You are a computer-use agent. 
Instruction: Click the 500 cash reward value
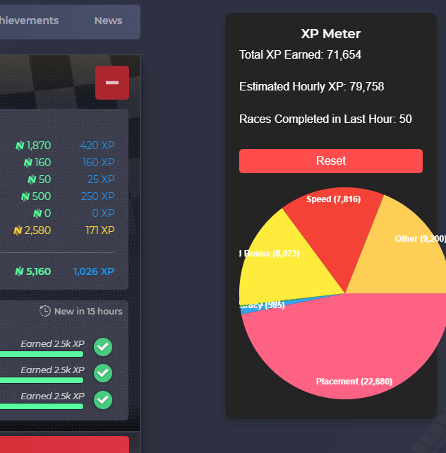pos(36,196)
